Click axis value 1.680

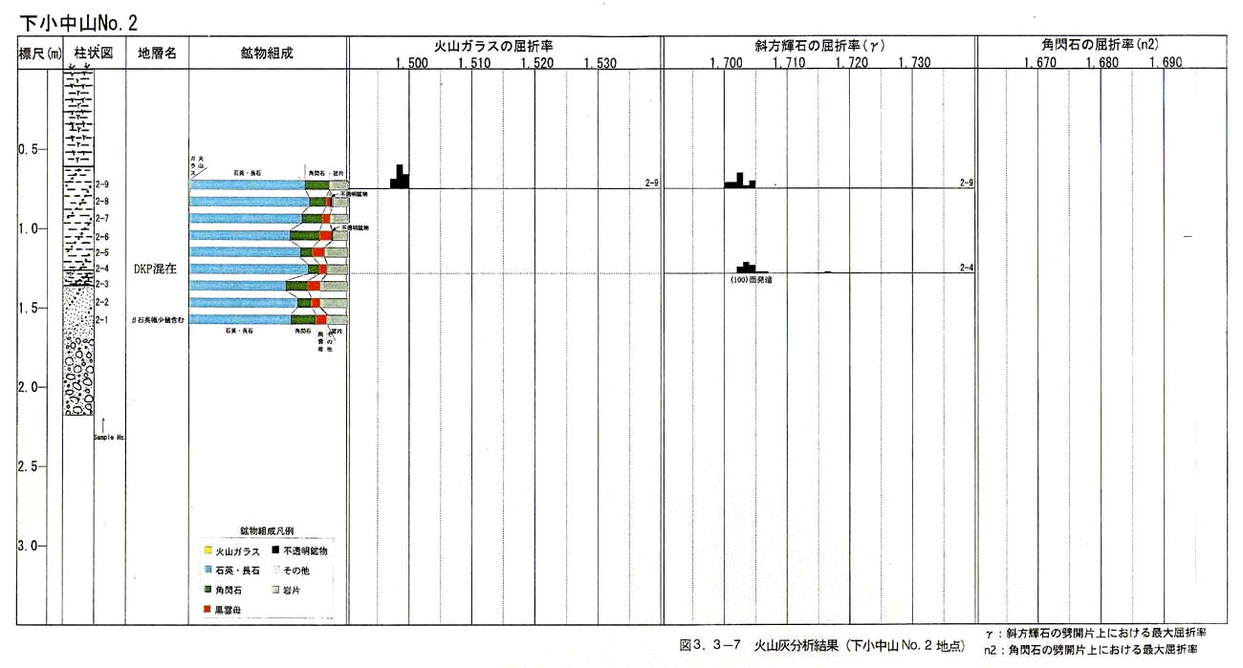click(1102, 63)
